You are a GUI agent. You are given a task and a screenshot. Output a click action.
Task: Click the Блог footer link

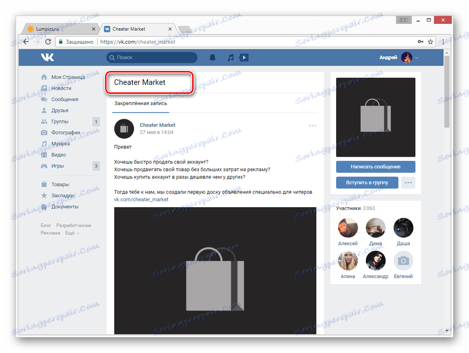pyautogui.click(x=46, y=226)
